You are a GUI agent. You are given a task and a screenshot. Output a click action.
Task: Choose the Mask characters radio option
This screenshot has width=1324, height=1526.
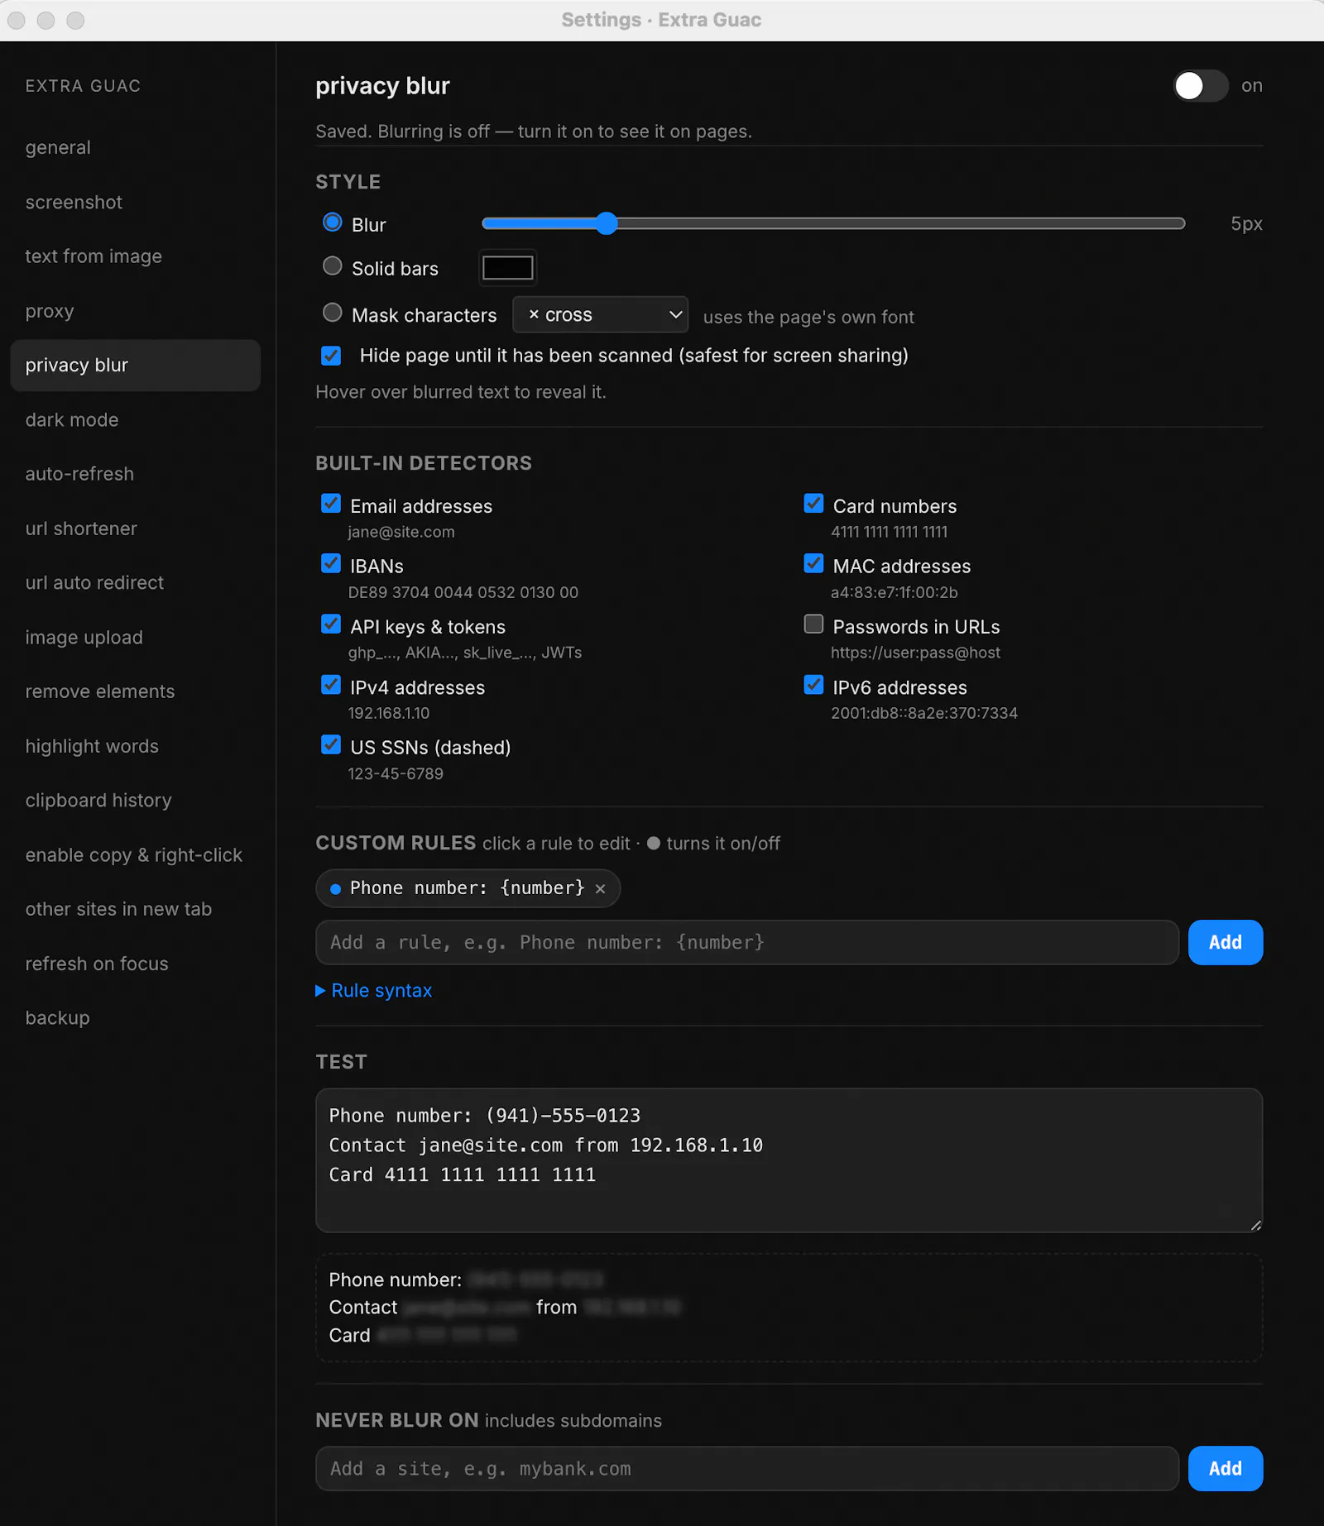click(x=332, y=313)
